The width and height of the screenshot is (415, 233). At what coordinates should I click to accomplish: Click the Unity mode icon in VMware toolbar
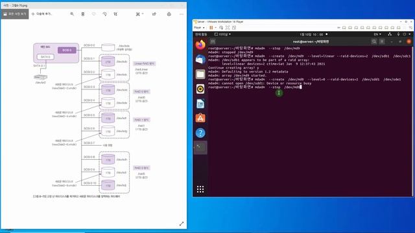pos(234,27)
